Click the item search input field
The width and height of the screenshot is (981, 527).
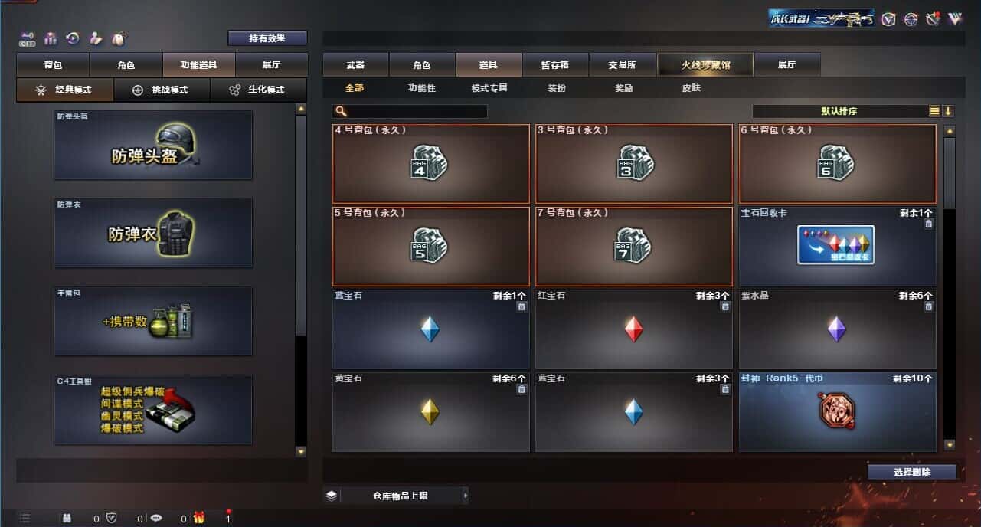pyautogui.click(x=410, y=112)
